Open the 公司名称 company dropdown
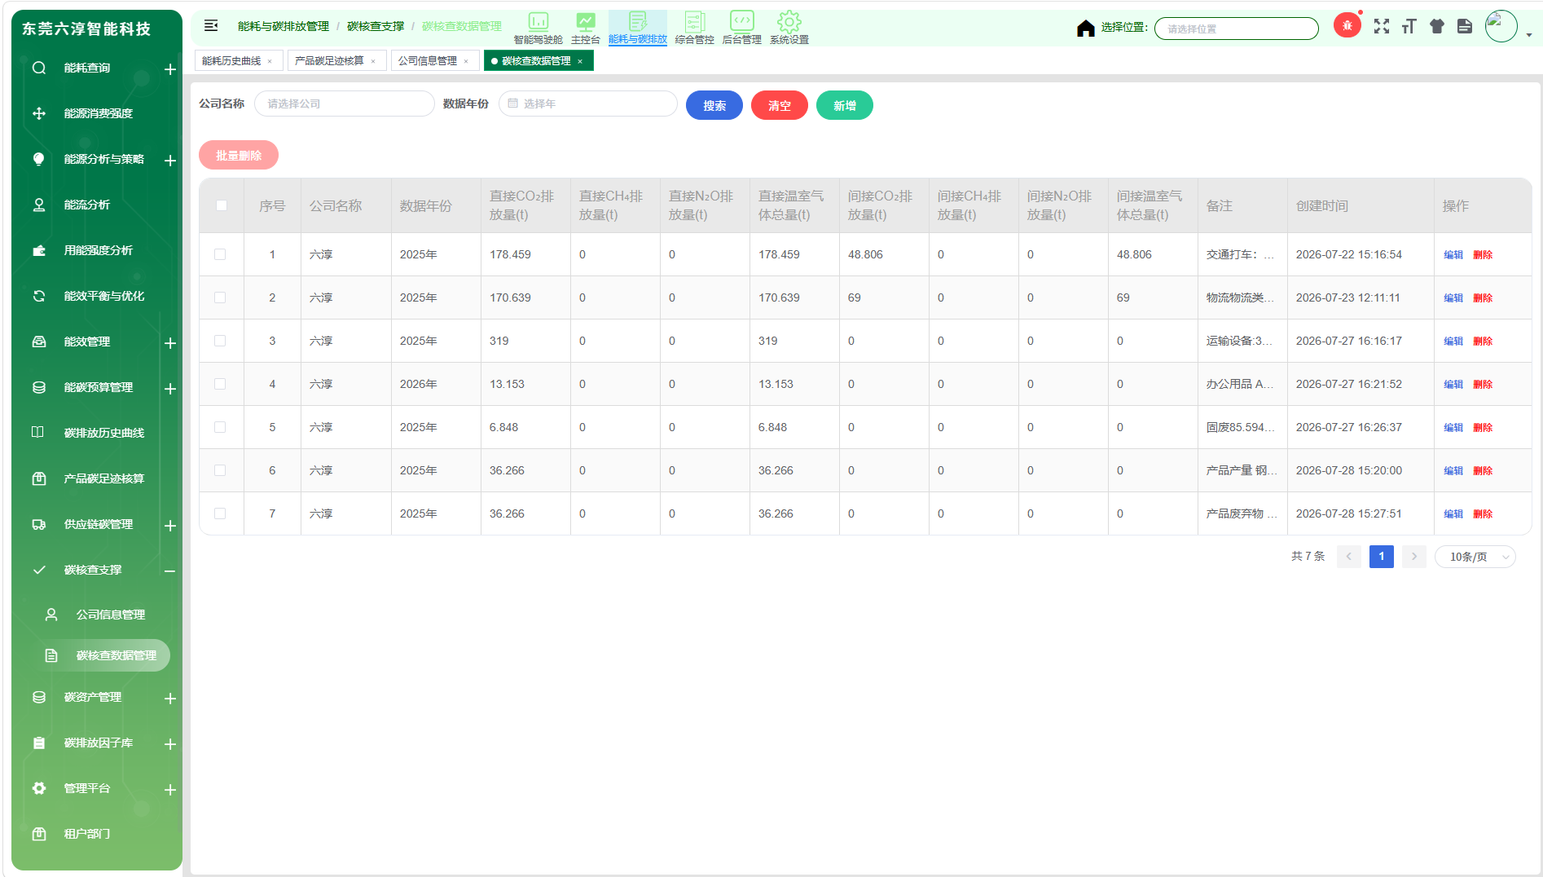The width and height of the screenshot is (1543, 877). coord(345,104)
